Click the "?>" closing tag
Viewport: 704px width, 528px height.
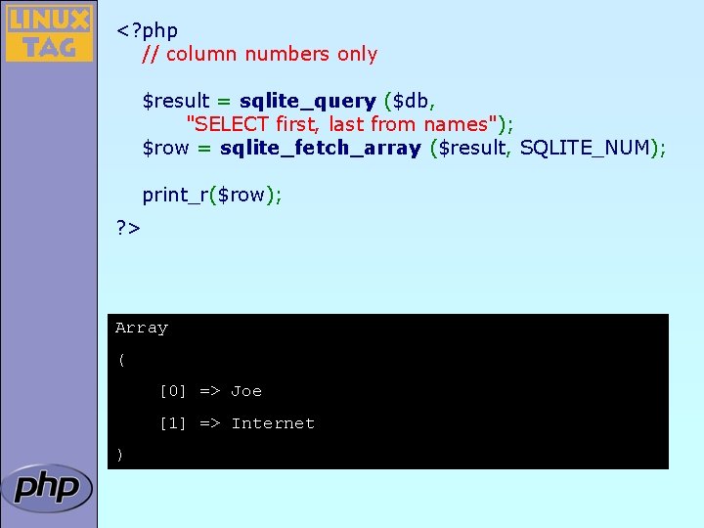point(128,228)
